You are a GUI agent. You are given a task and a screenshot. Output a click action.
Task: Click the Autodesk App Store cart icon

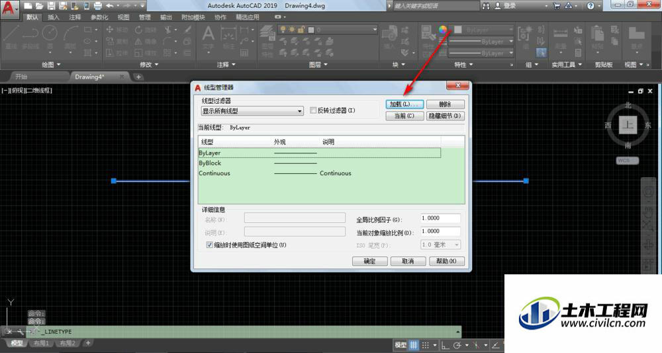click(557, 6)
